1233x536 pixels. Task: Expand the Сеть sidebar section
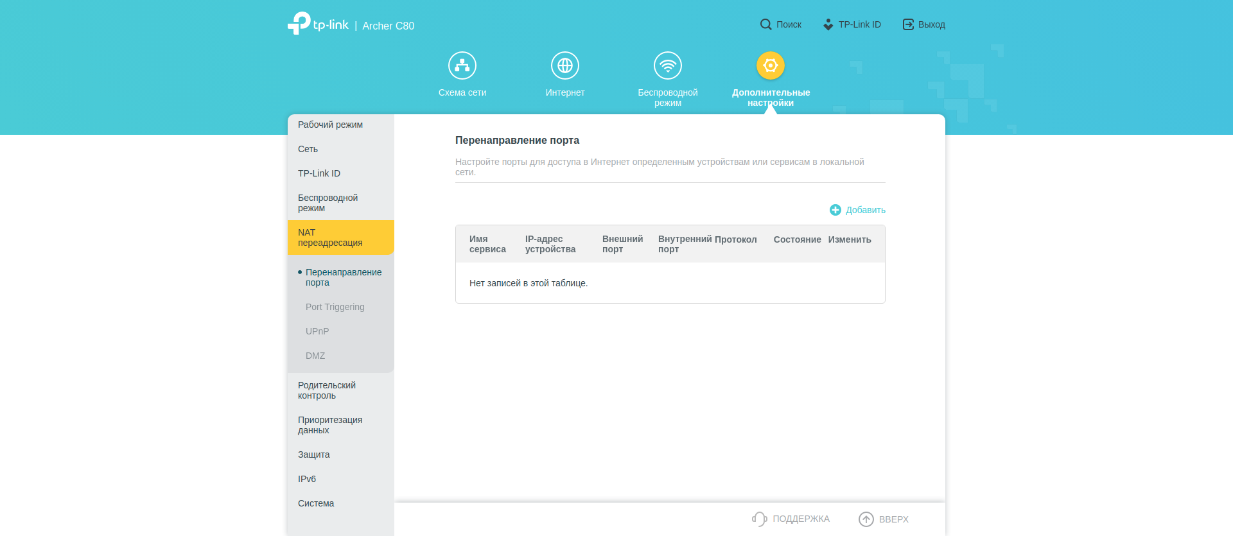coord(308,149)
